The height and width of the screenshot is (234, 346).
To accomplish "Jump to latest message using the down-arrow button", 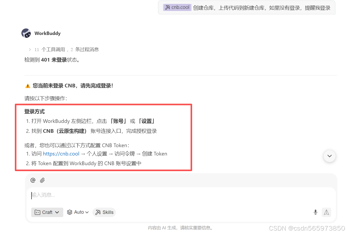I will pyautogui.click(x=330, y=156).
